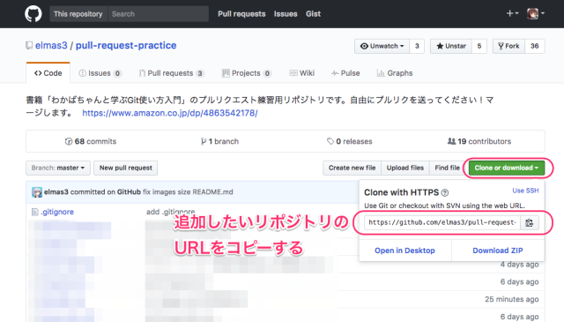Click elmas3 author name in commit row
564x322 pixels.
tap(56, 192)
